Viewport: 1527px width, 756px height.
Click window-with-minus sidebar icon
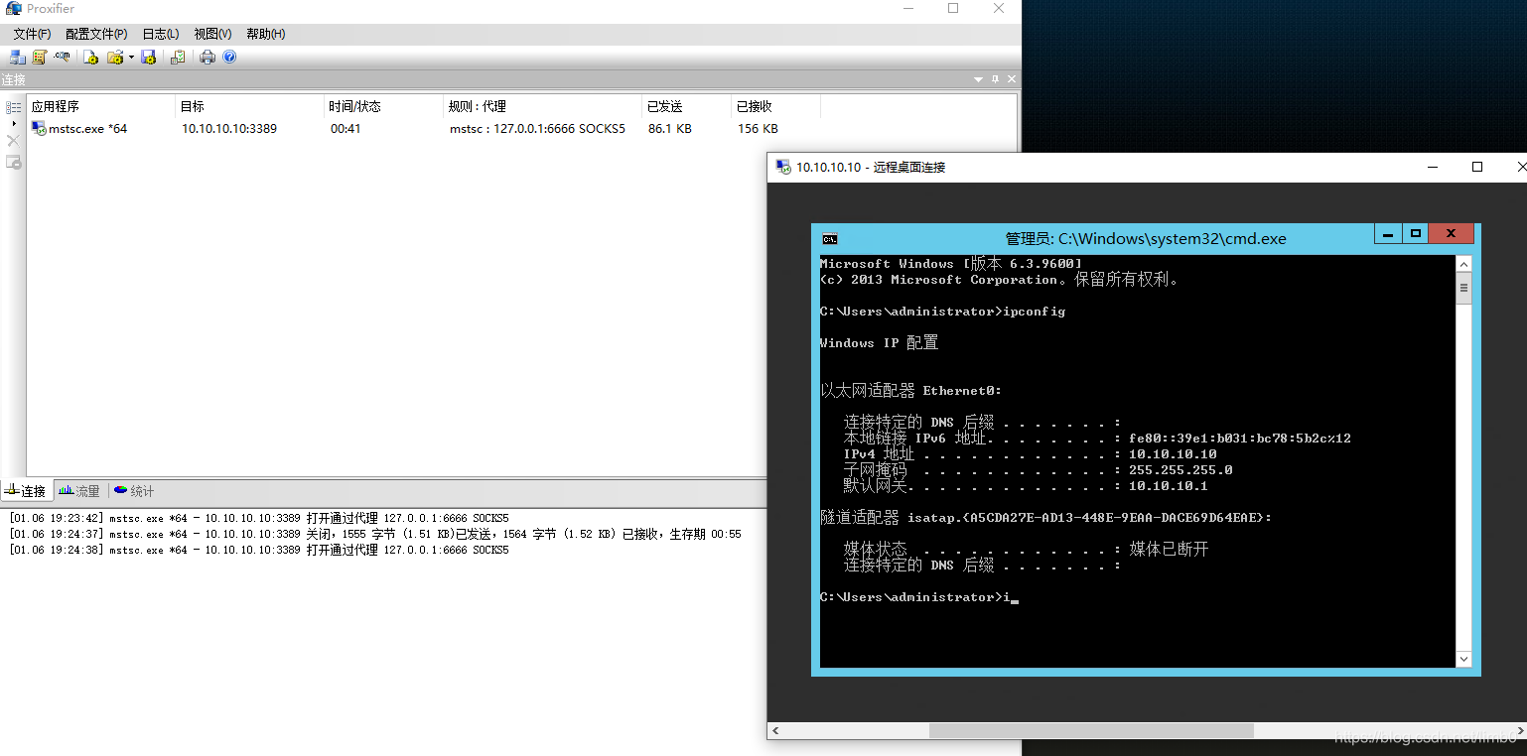[x=14, y=162]
